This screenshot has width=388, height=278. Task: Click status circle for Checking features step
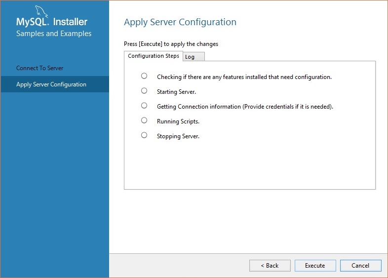point(144,76)
